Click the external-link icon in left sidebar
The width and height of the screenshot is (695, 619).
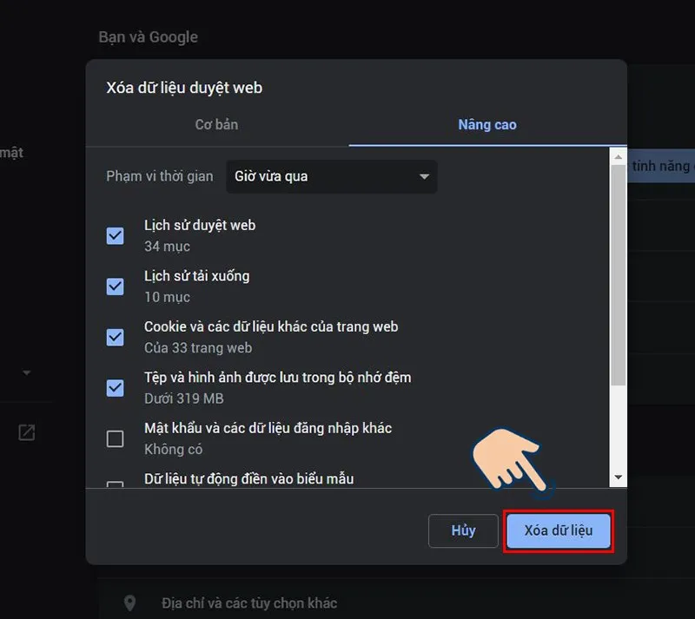(x=27, y=432)
